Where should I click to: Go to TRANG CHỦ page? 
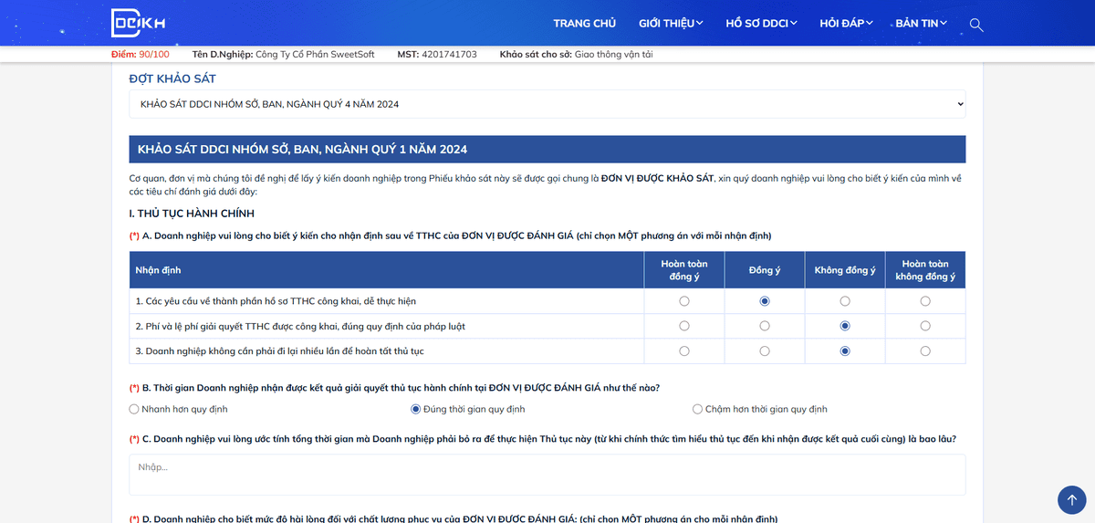pyautogui.click(x=585, y=24)
